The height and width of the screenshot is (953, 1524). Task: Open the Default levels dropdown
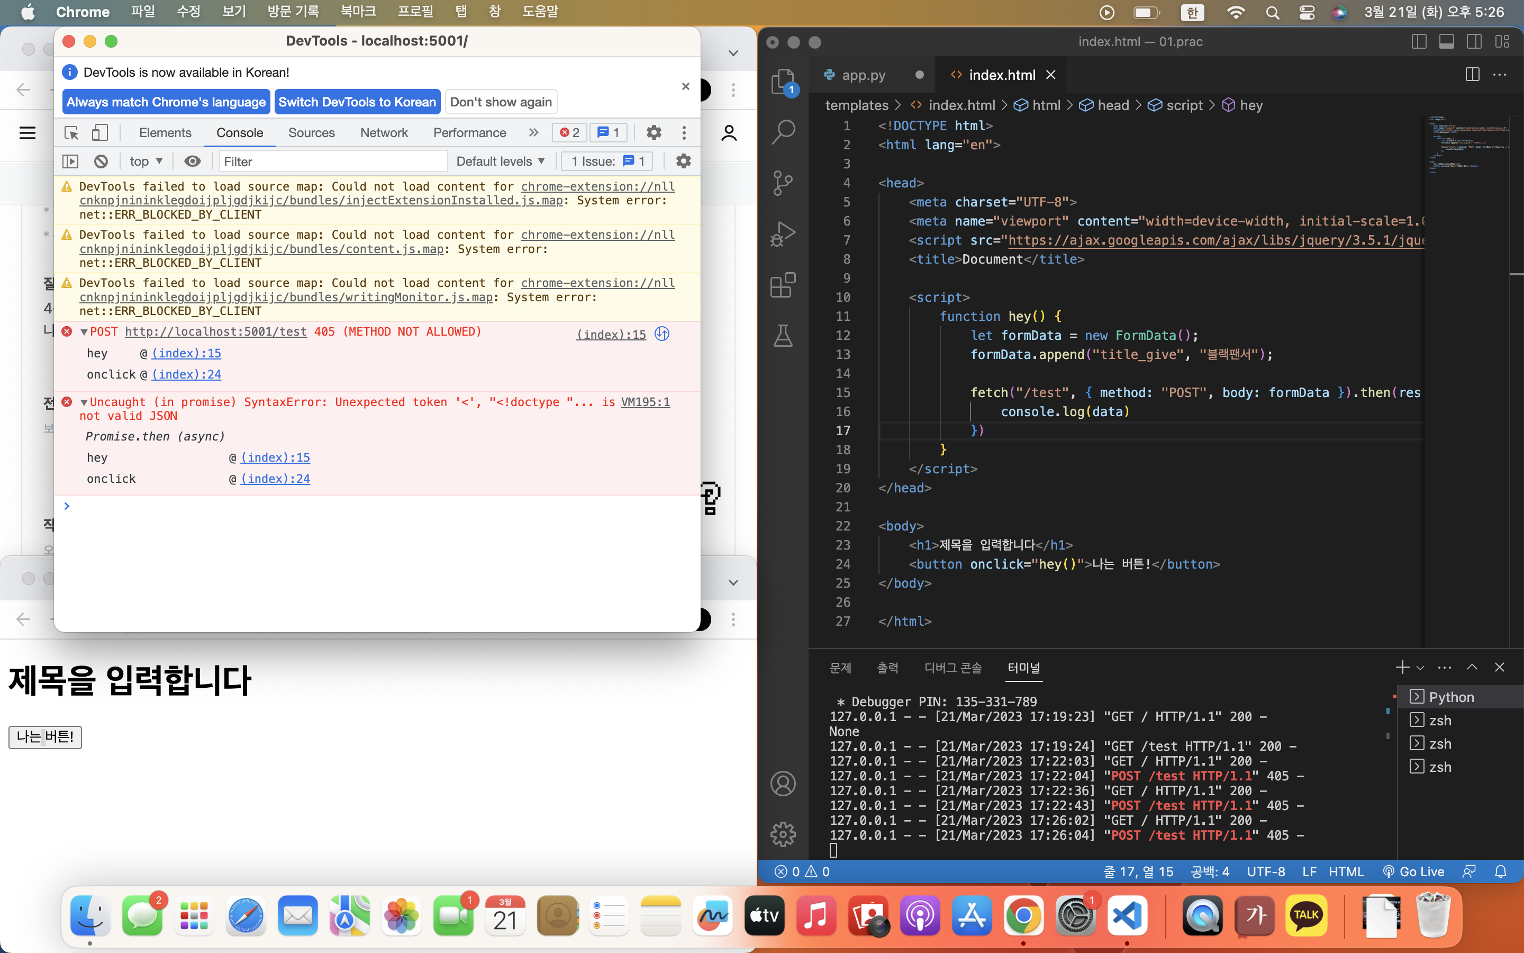tap(501, 161)
